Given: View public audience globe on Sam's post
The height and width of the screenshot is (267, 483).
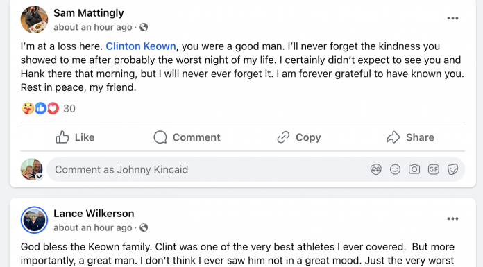Looking at the screenshot, I should [144, 27].
